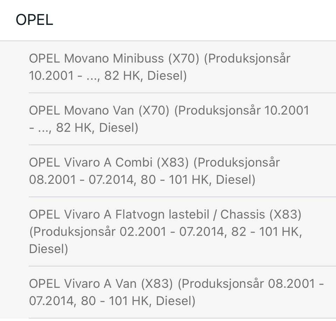Tap Vivaro A Van '07.2014, 80 - 101 HK' line
Screen dimensions: 336x321
coord(112,301)
